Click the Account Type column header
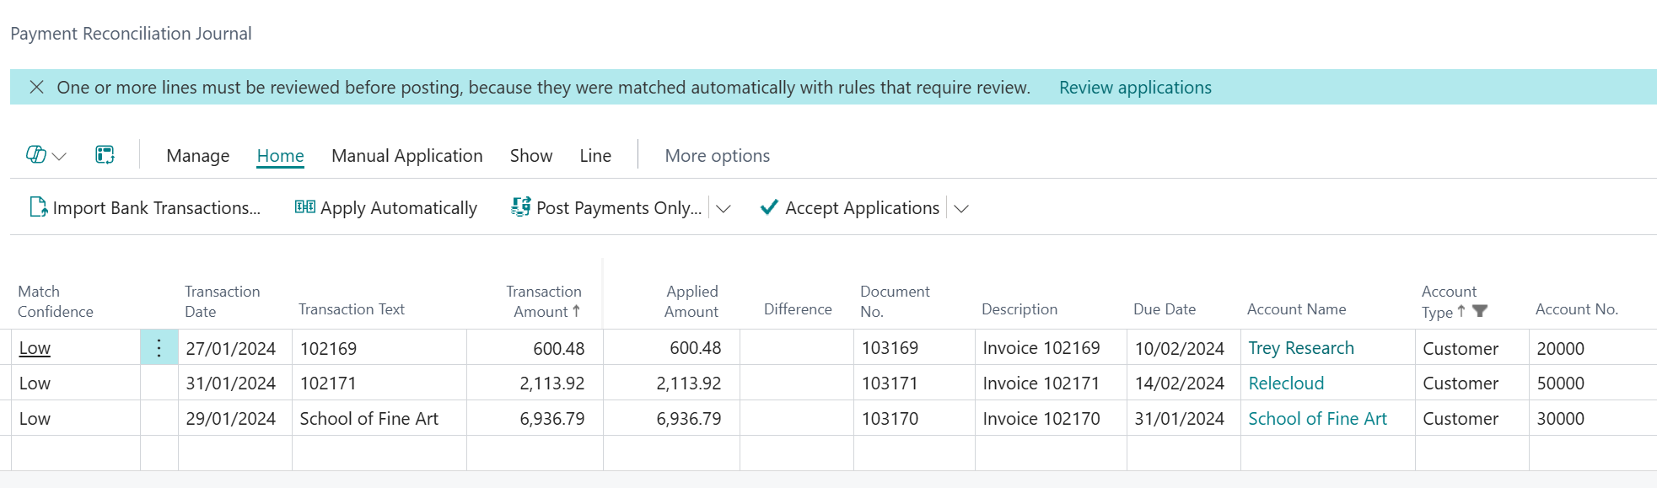 click(x=1449, y=302)
